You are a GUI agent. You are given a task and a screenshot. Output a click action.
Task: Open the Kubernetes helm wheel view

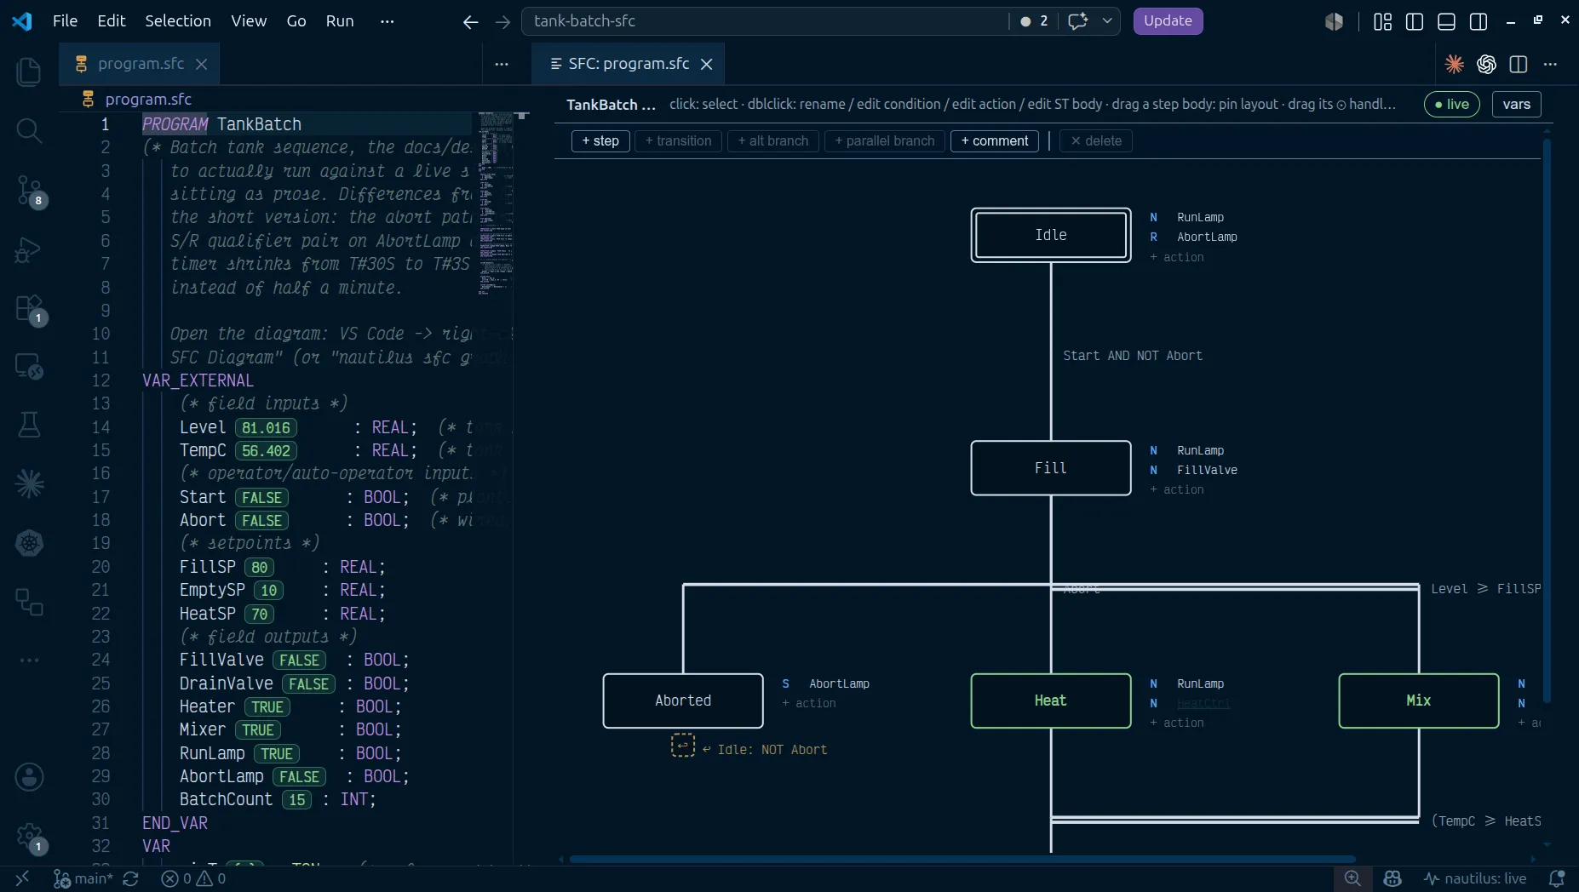pyautogui.click(x=29, y=543)
